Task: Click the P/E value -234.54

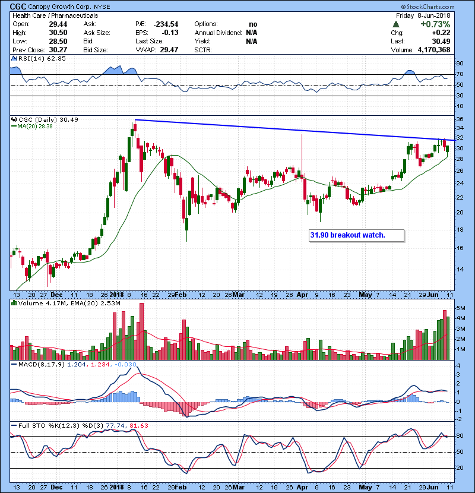Action: pos(166,24)
